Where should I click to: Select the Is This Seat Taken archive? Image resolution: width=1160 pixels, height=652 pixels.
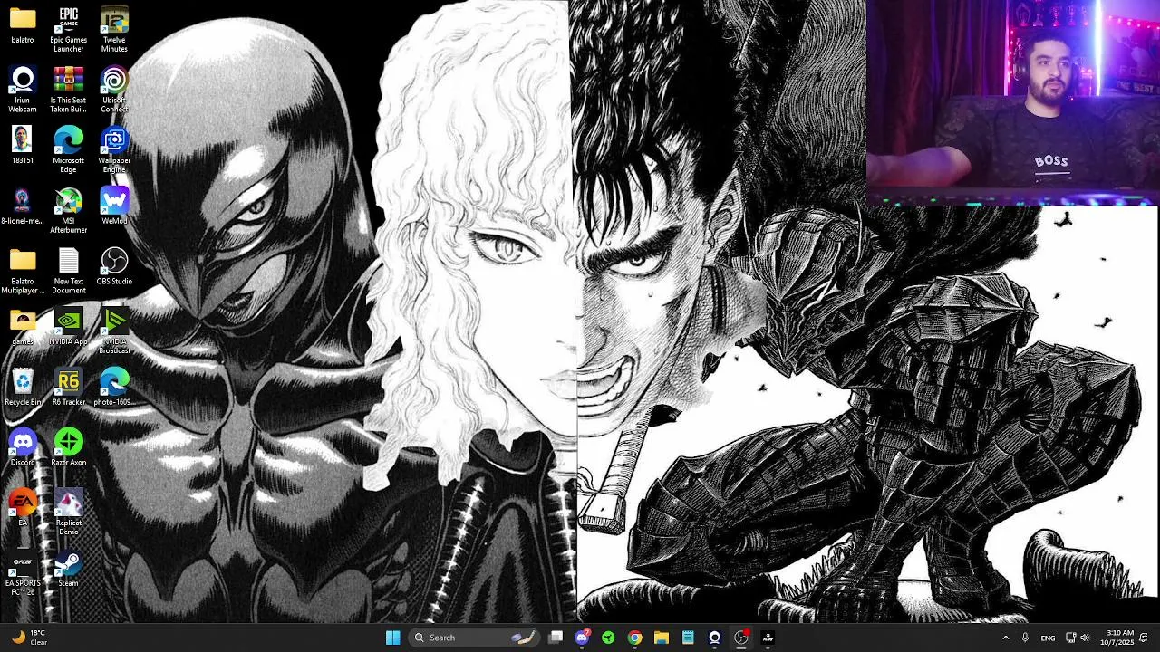tap(69, 90)
